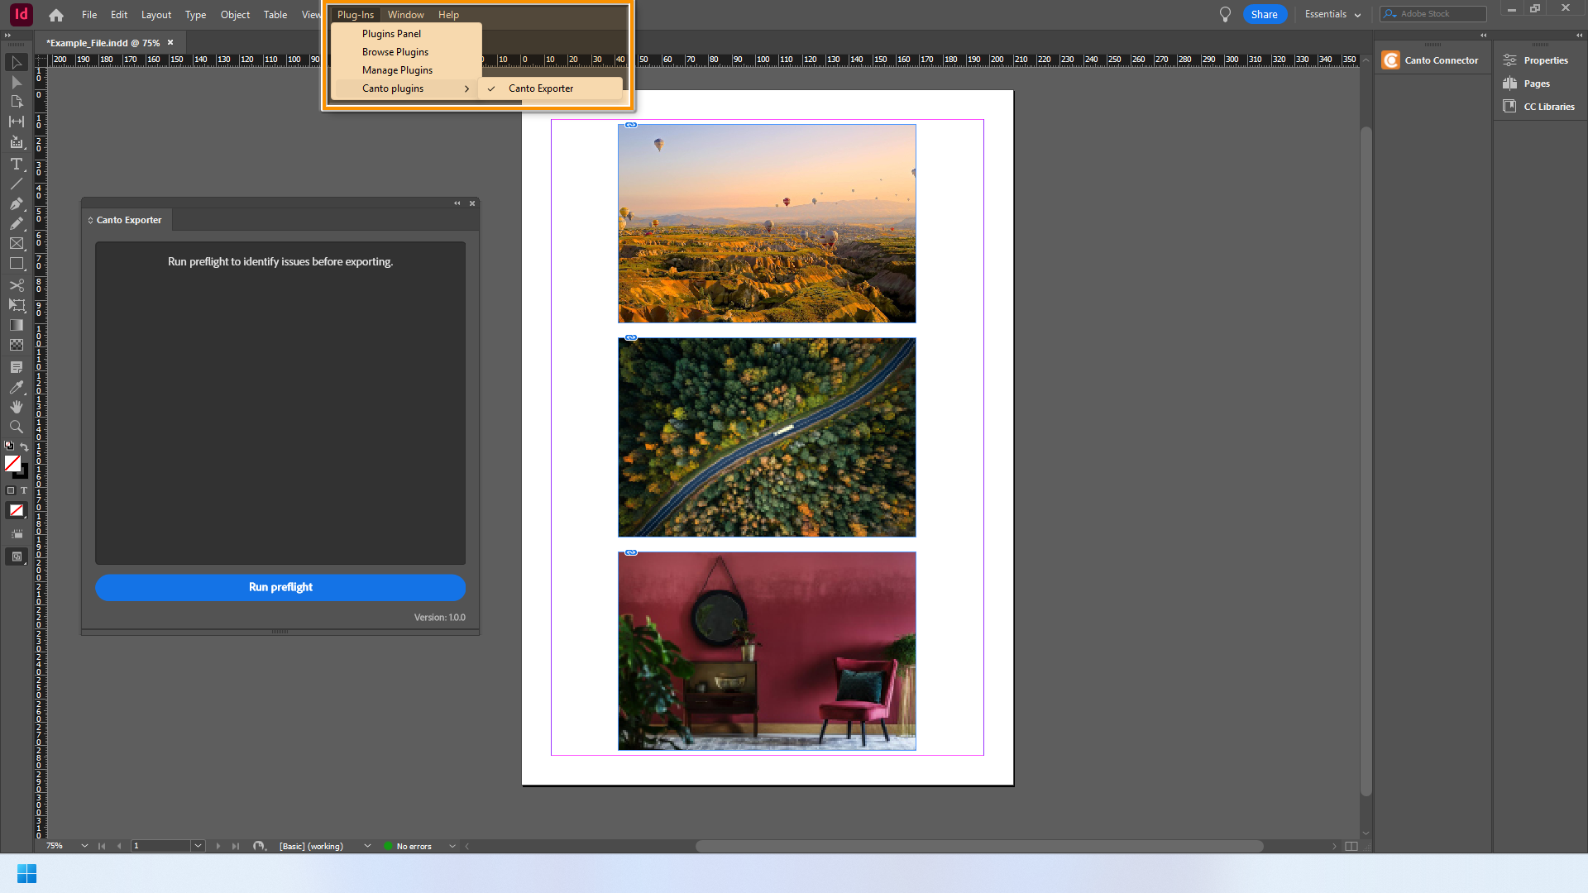The image size is (1588, 893).
Task: Click the fill/stroke color swatch
Action: [12, 464]
